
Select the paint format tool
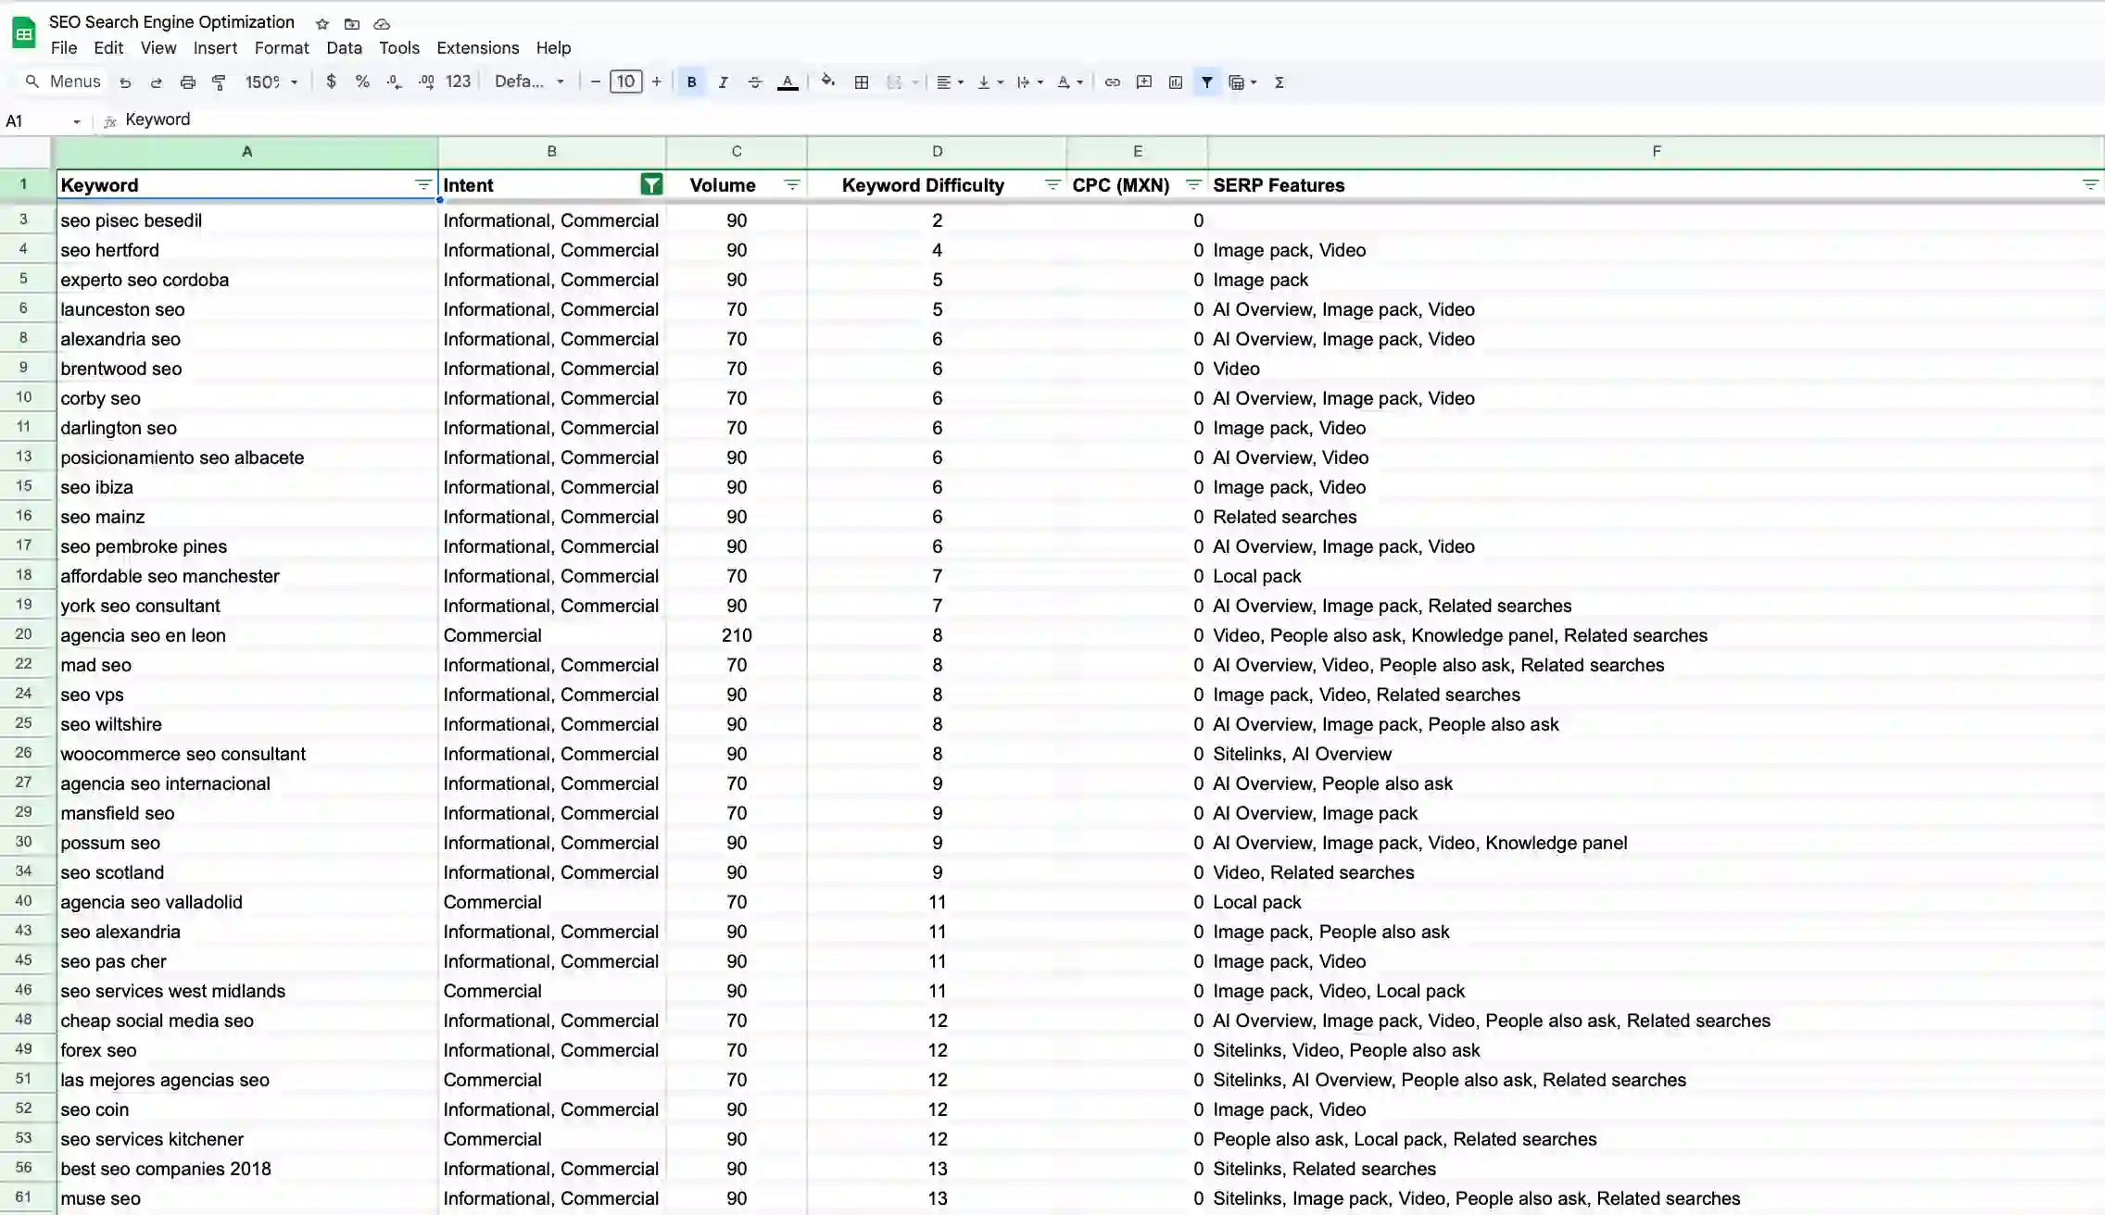click(219, 82)
